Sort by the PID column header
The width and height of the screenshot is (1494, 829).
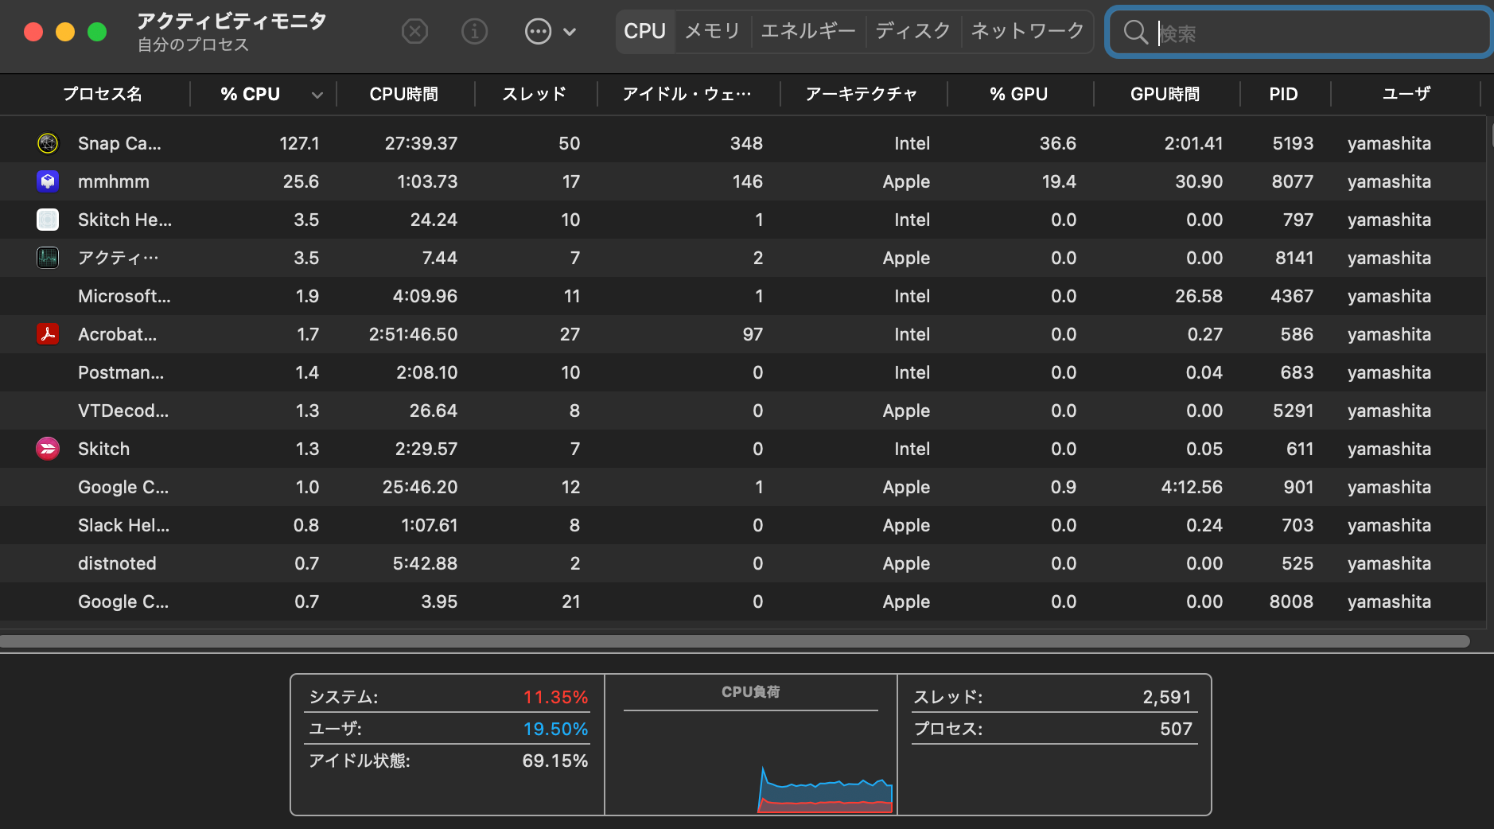(1284, 94)
